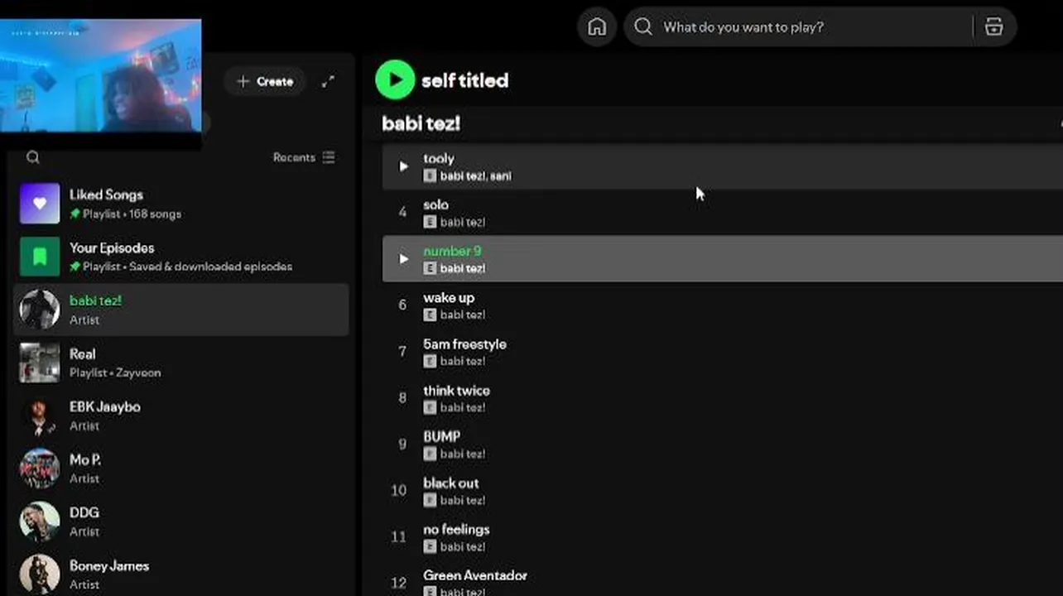Screen dimensions: 1063x596
Task: Go to Mo P. artist page
Action: click(85, 460)
